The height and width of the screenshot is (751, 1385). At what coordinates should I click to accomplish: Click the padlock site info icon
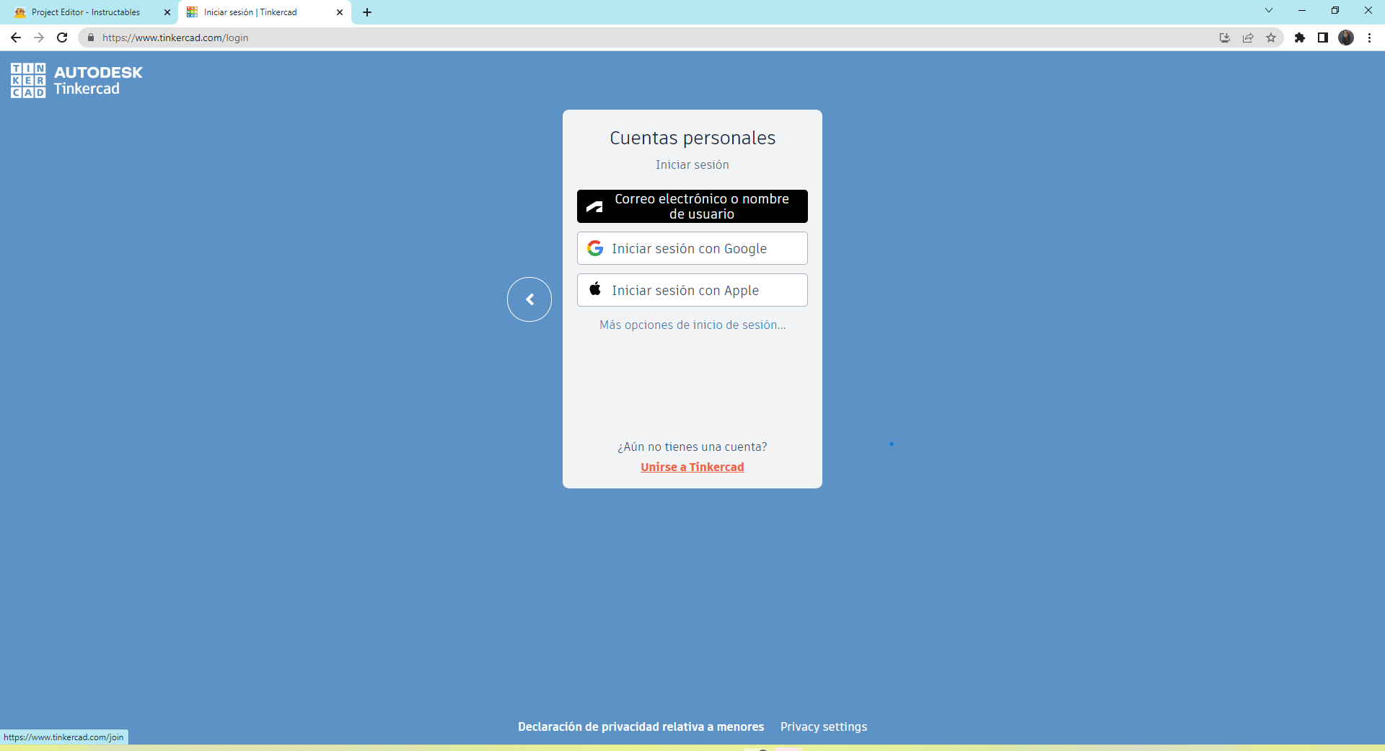point(91,38)
